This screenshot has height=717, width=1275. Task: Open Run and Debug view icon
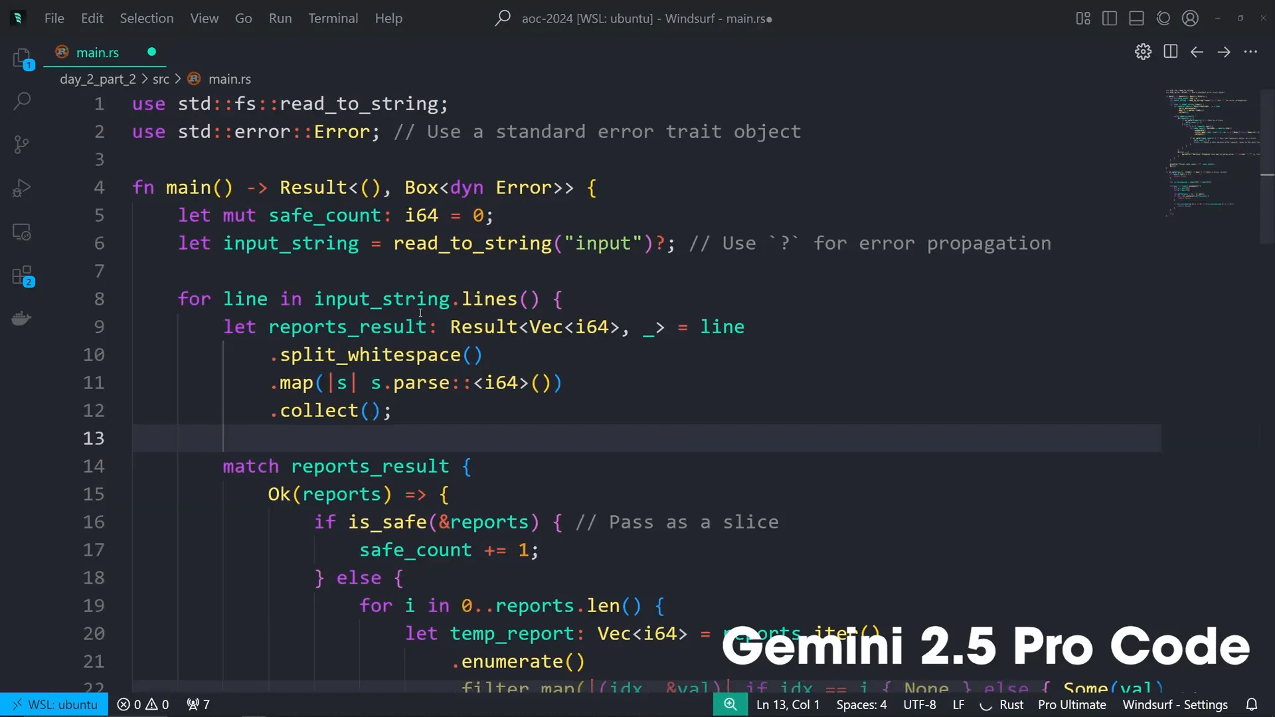[22, 188]
